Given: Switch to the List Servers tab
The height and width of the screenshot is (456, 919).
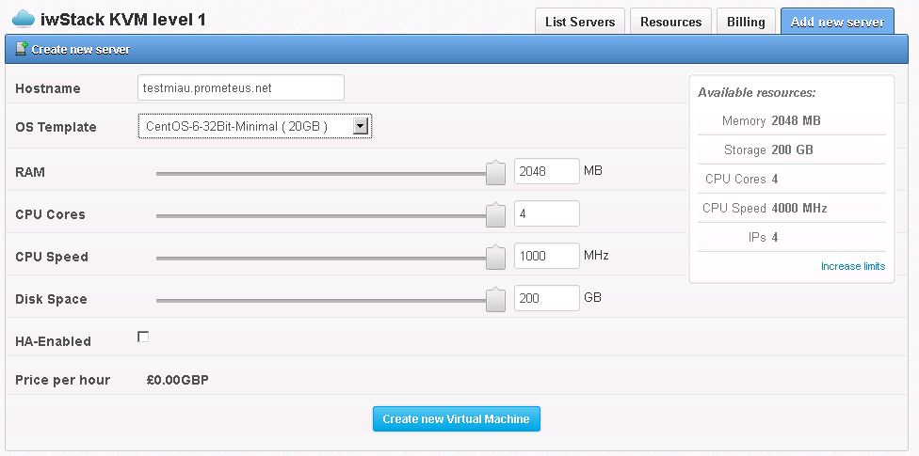Looking at the screenshot, I should (x=580, y=23).
